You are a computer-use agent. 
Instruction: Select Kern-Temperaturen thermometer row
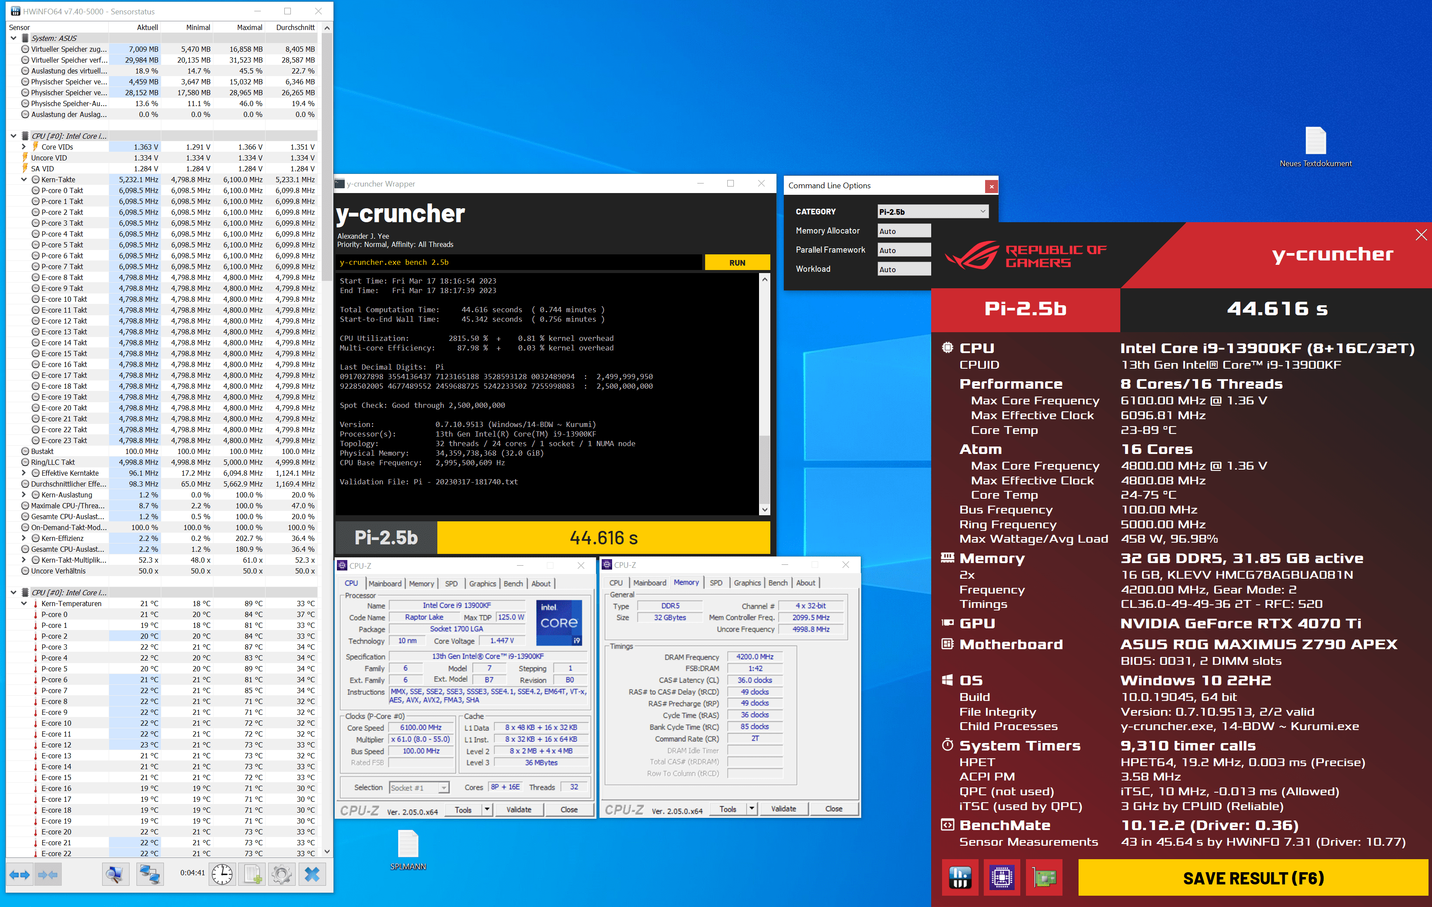click(168, 604)
